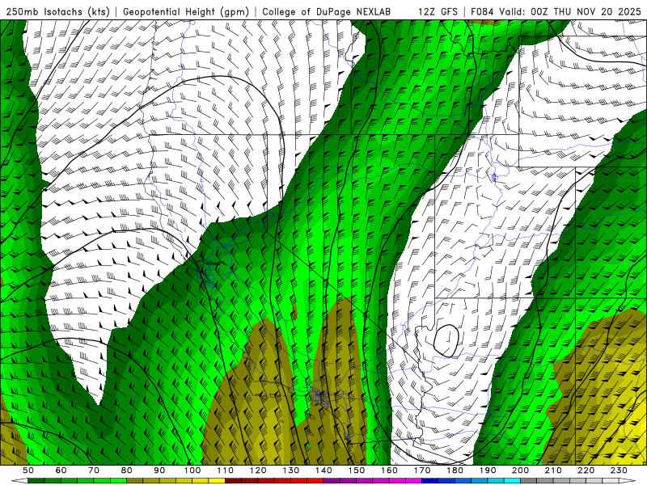The width and height of the screenshot is (647, 485).
Task: Click the right arrow cap of the color bar
Action: click(628, 481)
